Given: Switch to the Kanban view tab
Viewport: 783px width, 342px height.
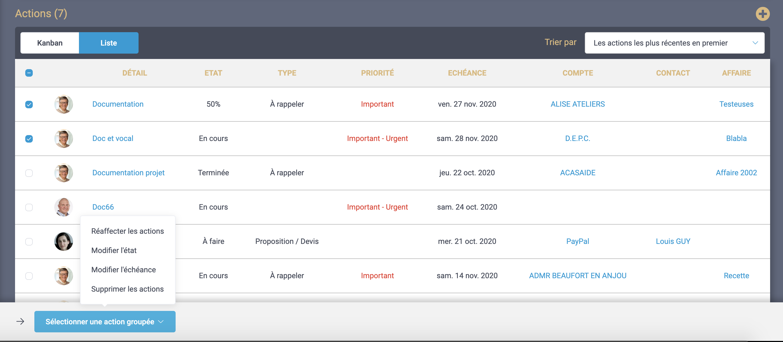Looking at the screenshot, I should click(50, 43).
